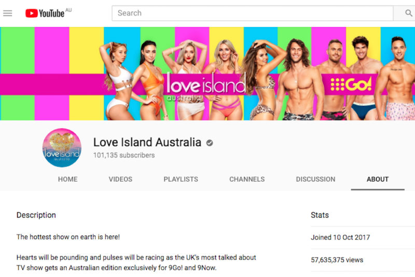
Task: Focus the Search input field
Action: click(x=253, y=13)
